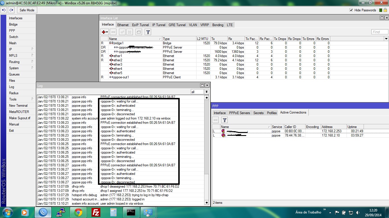Open the column selector dropdown in Interface List
This screenshot has width=389, height=218.
click(386, 39)
